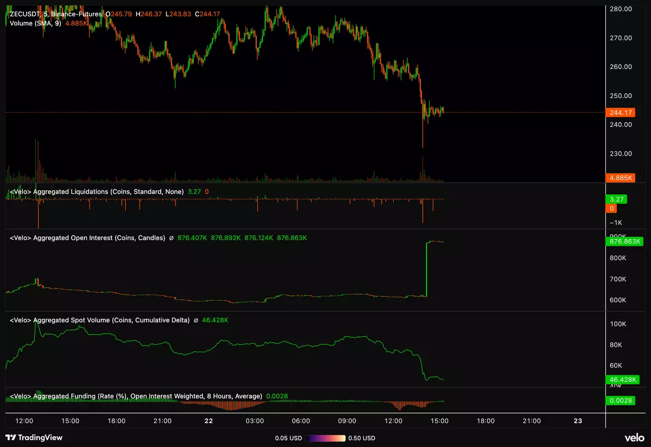Select the ZECUSDT Binance-Futures symbol legend

(56, 14)
